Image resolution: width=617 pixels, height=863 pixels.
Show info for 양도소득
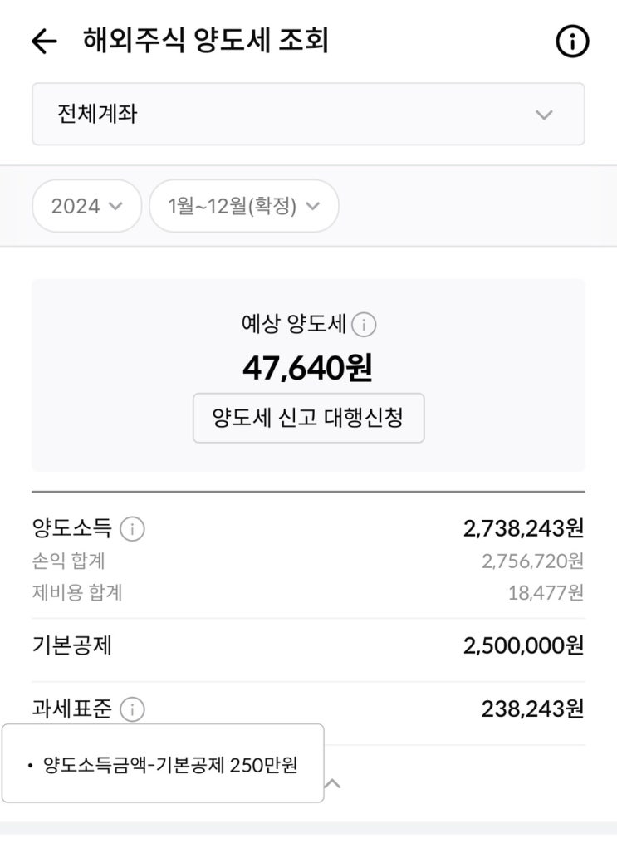click(x=132, y=528)
